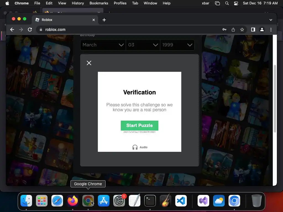Open the March month dropdown
283x212 pixels.
click(x=103, y=45)
